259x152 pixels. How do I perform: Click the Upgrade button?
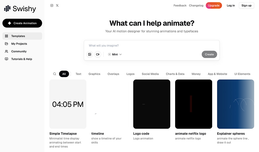214,5
